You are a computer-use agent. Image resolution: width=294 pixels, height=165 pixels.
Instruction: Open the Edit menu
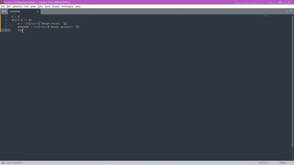[9, 6]
